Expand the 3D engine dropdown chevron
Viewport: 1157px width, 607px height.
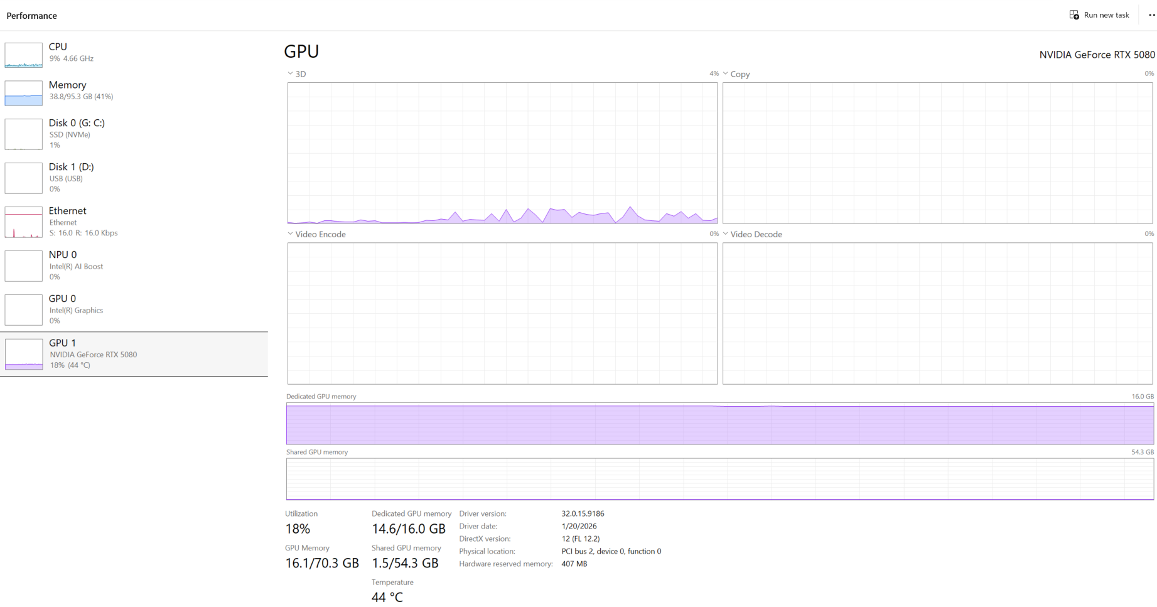tap(290, 74)
